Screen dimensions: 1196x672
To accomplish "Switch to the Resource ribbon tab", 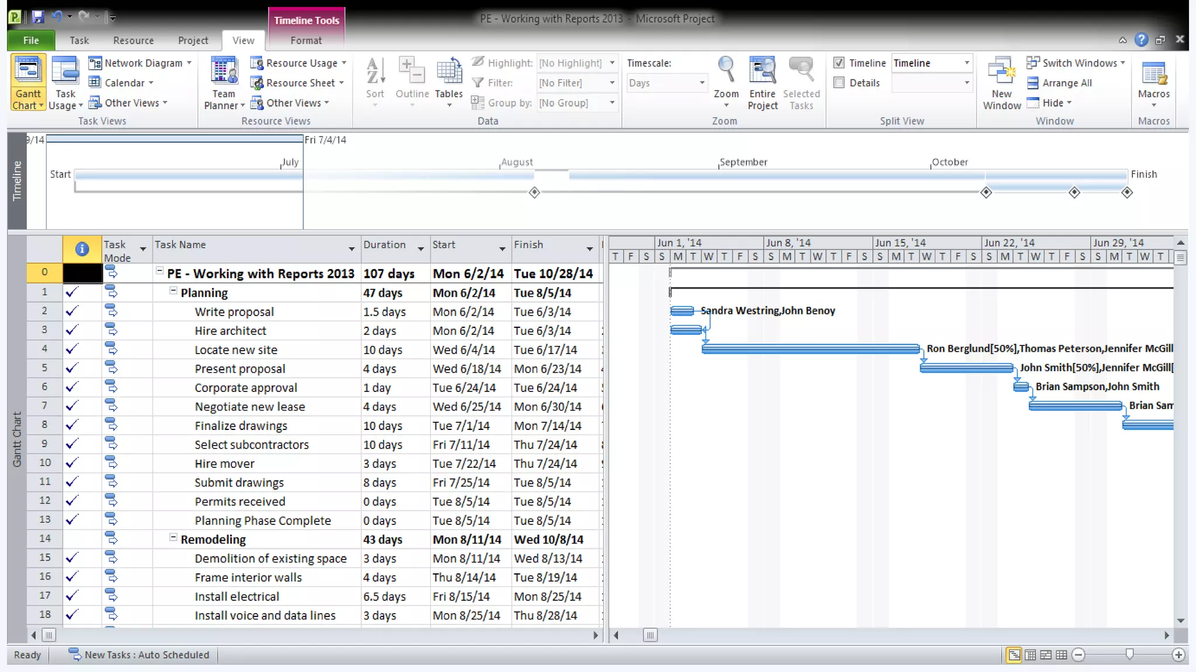I will point(133,40).
